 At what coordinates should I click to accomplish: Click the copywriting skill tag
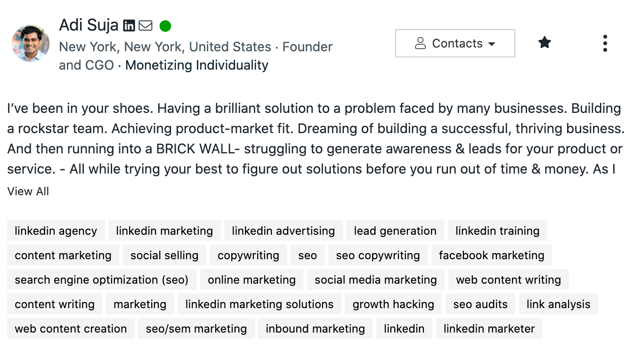tap(248, 255)
